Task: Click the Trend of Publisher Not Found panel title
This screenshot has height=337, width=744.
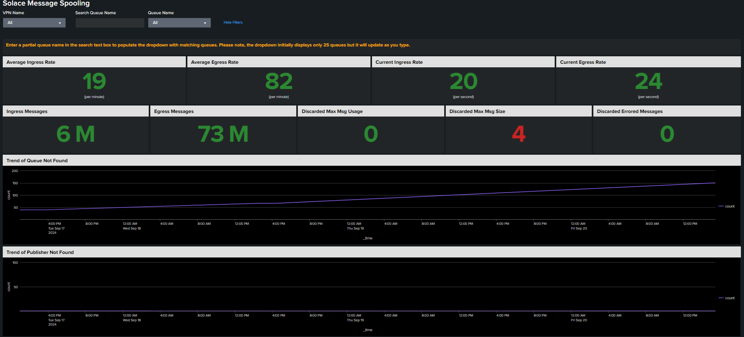Action: 40,252
